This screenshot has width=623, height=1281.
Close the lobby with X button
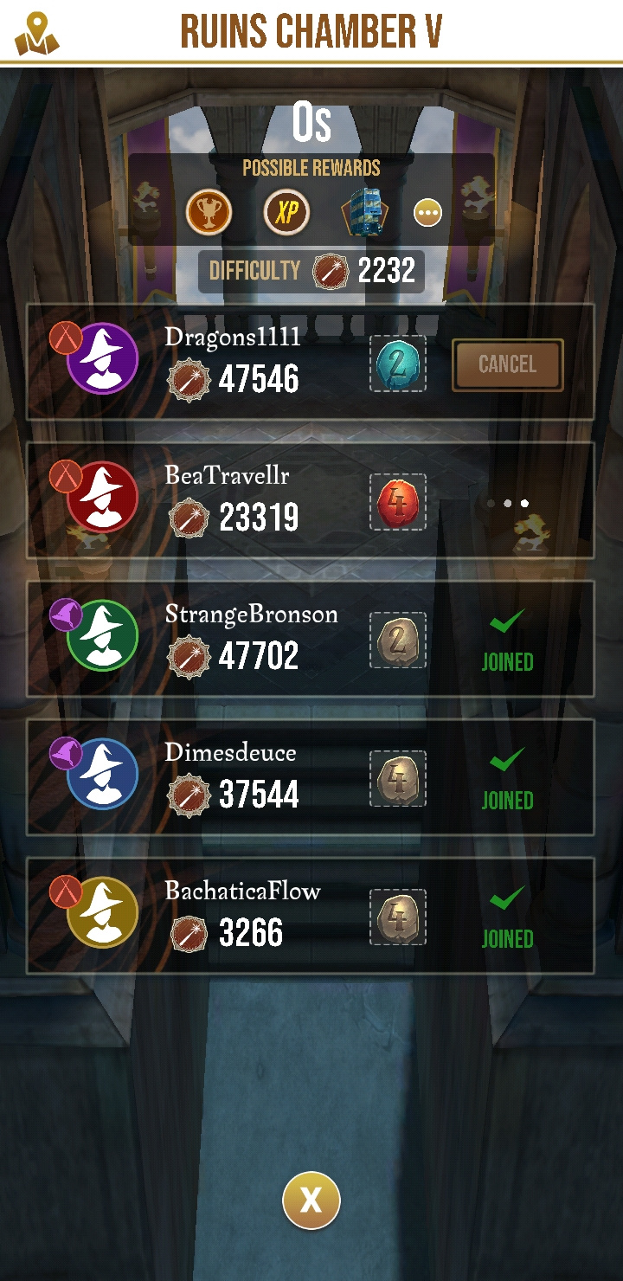pyautogui.click(x=311, y=1201)
